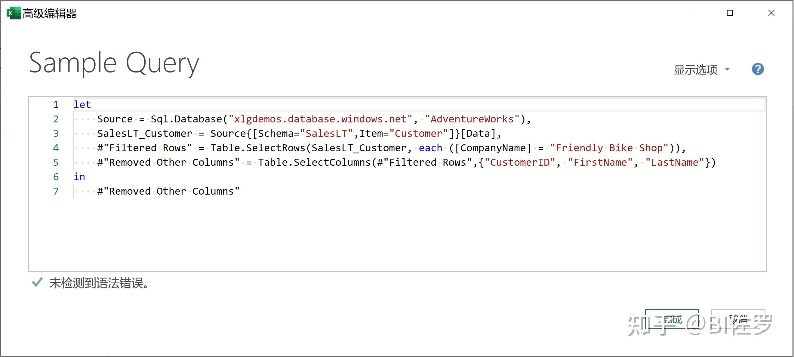Place cursor on the "let" keyword
794x357 pixels.
click(82, 104)
